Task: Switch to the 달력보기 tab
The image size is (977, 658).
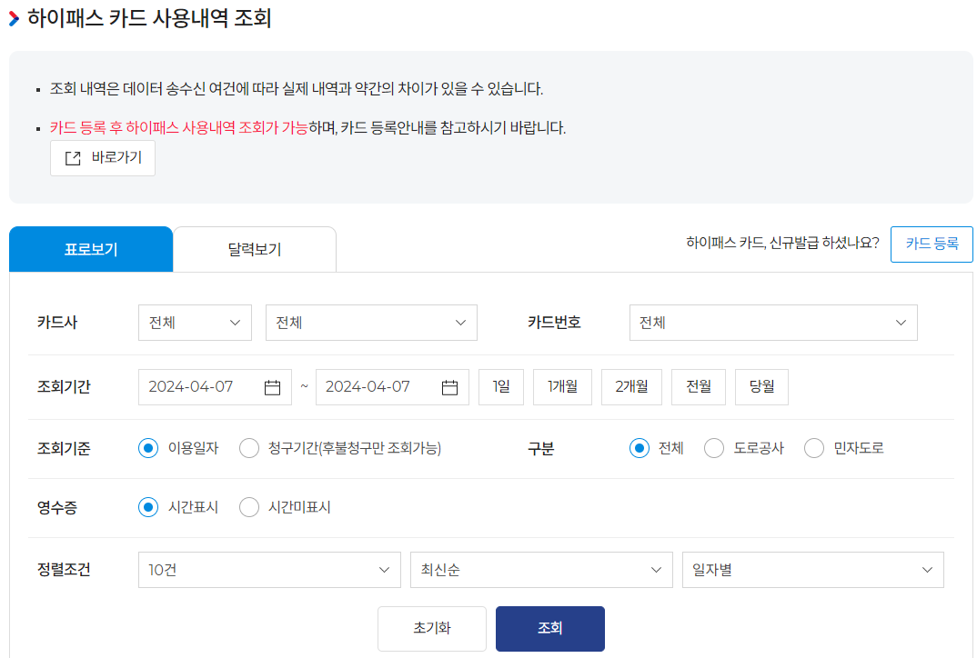Action: pyautogui.click(x=254, y=248)
